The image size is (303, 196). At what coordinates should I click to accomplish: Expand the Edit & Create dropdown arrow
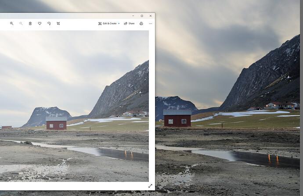[119, 24]
